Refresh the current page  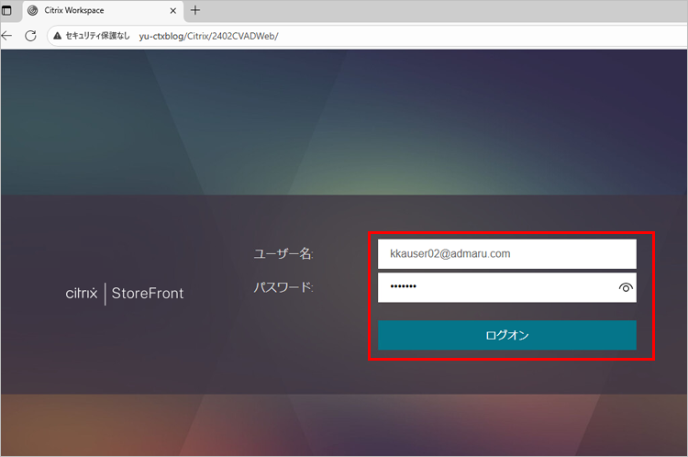click(x=30, y=36)
